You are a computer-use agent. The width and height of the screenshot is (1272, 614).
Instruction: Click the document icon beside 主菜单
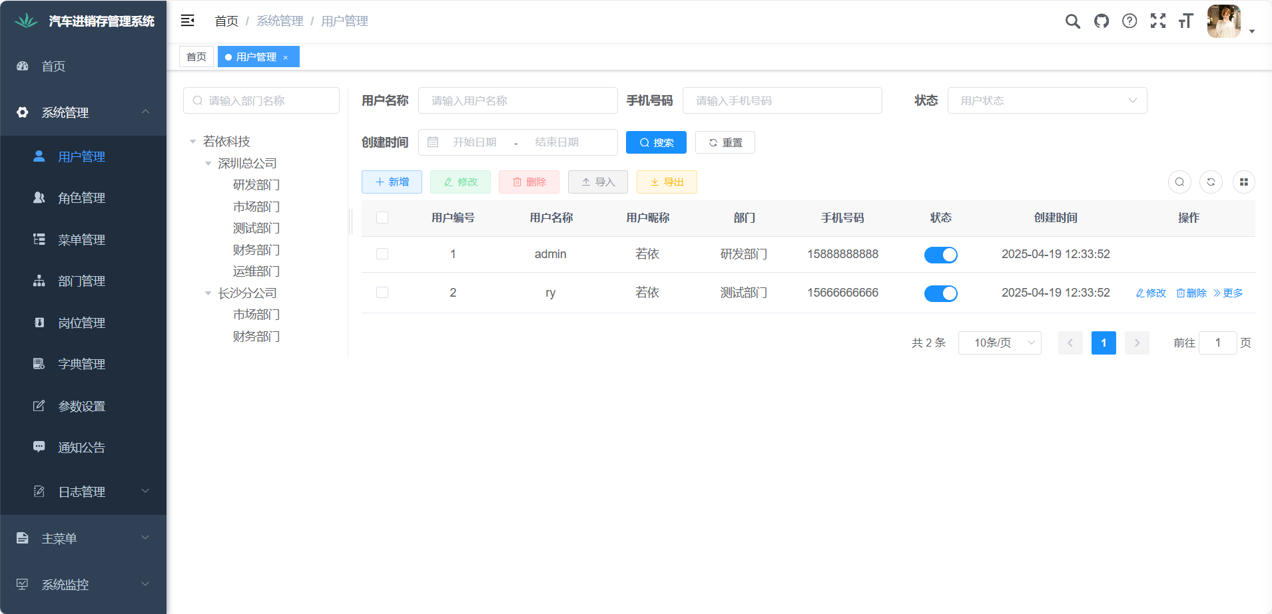23,538
